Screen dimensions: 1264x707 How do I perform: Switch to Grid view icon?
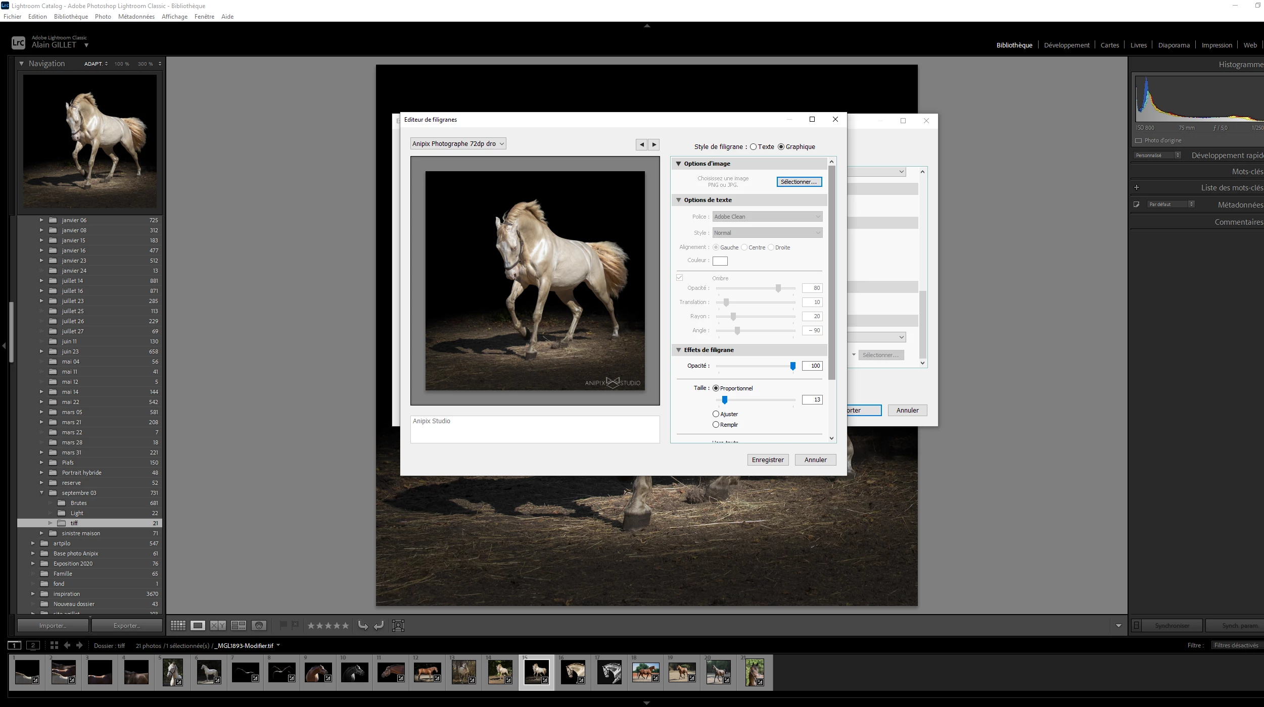[178, 626]
